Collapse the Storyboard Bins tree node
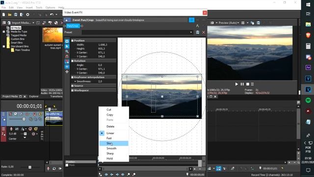Viewport: 314px width, 177px height. pos(4,46)
